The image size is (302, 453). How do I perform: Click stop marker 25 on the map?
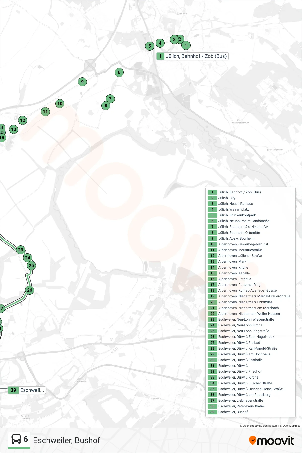[31, 265]
